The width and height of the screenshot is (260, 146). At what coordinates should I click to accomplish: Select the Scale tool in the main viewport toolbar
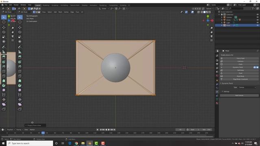point(20,37)
